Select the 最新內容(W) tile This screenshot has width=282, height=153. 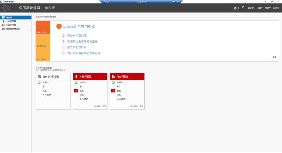pos(43,41)
